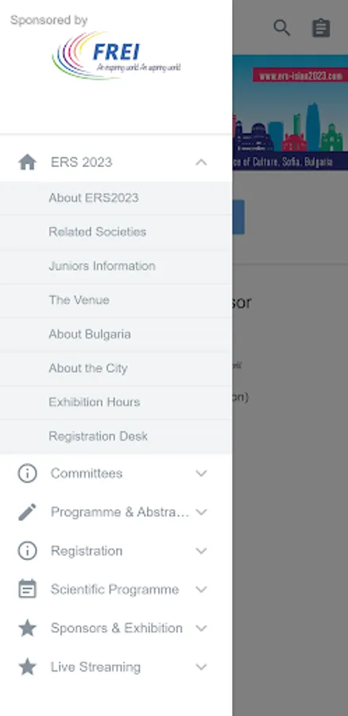Tap the Sofia skyline banner image
The width and height of the screenshot is (348, 716).
point(290,112)
